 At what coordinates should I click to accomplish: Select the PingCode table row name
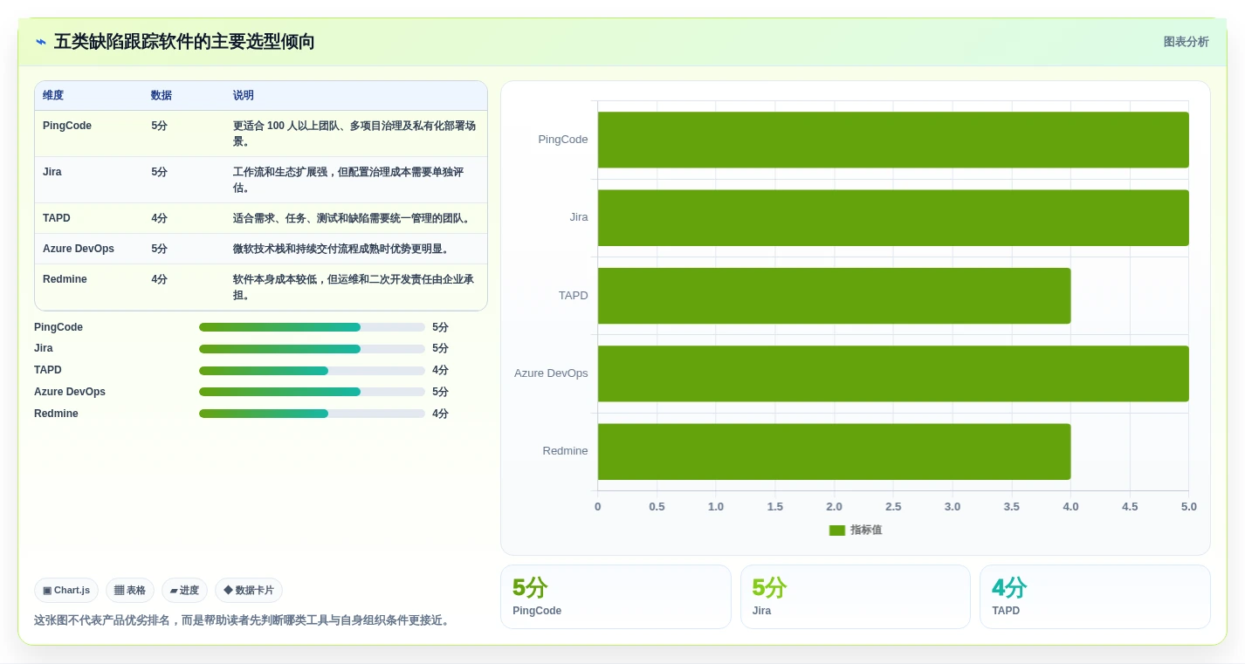tap(67, 126)
